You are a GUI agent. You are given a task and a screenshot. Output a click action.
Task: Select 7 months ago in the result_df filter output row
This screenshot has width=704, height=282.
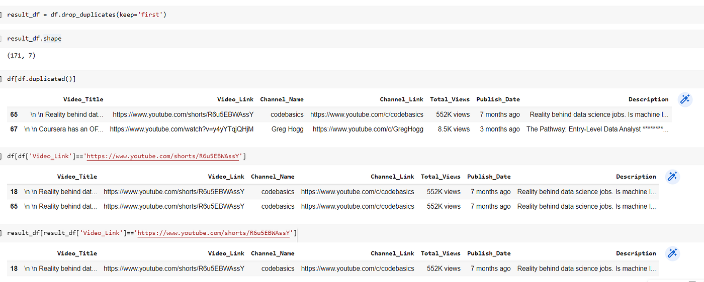point(491,268)
